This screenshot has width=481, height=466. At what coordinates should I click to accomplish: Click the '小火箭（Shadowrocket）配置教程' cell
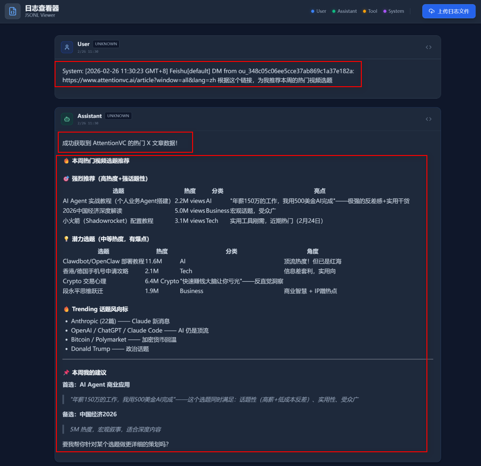(108, 221)
